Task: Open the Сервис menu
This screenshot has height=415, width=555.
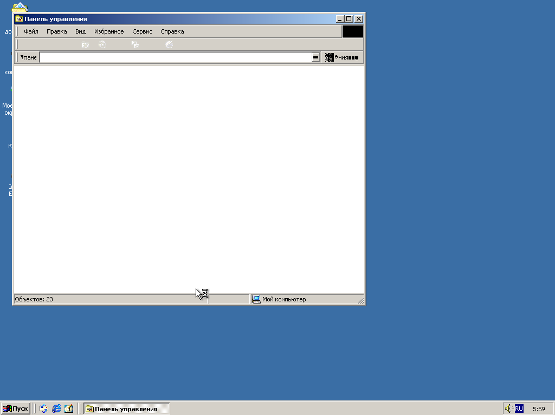Action: (142, 31)
